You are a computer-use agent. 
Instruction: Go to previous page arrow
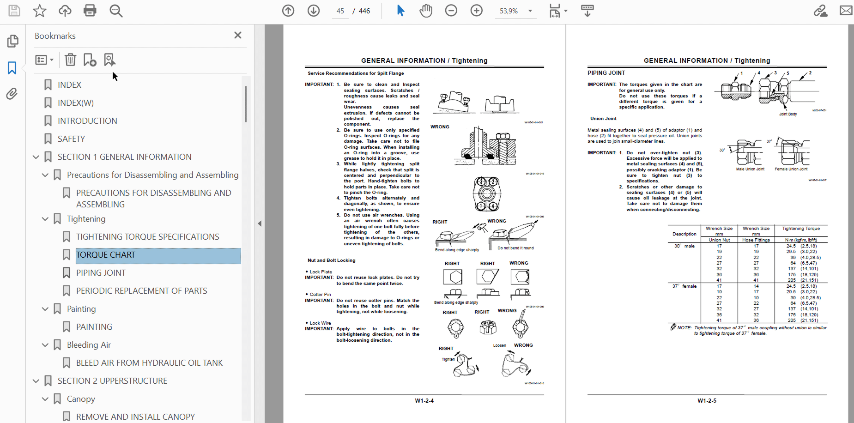(288, 11)
